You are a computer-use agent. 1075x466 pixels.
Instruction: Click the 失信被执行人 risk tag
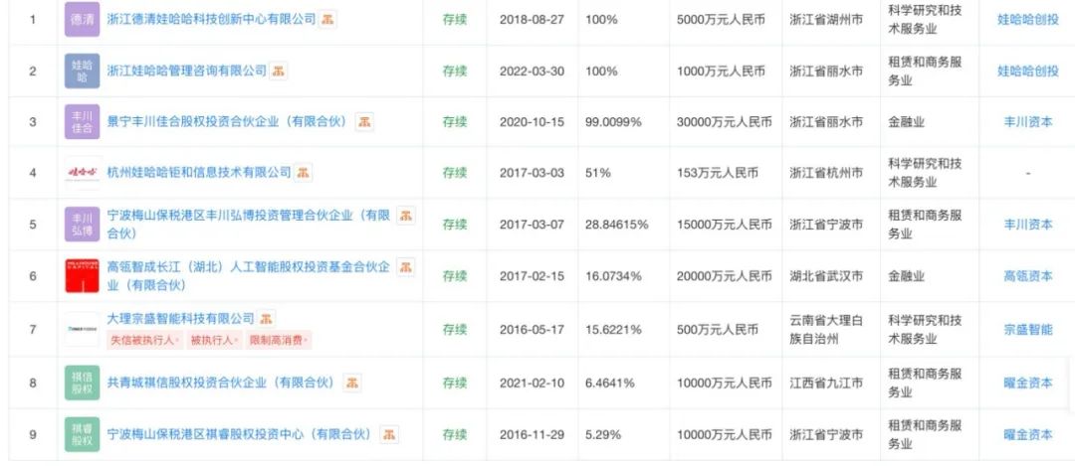(144, 340)
